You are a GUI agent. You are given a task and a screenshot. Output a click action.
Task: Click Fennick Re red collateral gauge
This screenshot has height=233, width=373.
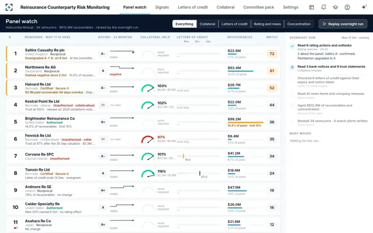tap(148, 139)
